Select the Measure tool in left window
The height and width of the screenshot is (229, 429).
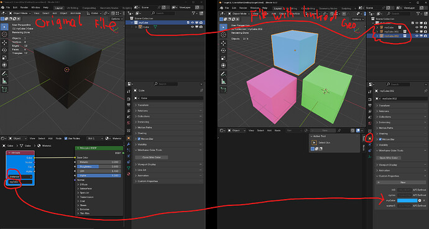pyautogui.click(x=4, y=81)
